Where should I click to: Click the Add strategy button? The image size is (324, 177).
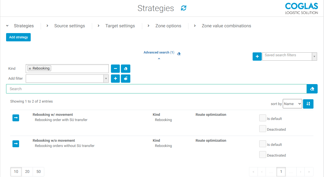[x=18, y=37]
